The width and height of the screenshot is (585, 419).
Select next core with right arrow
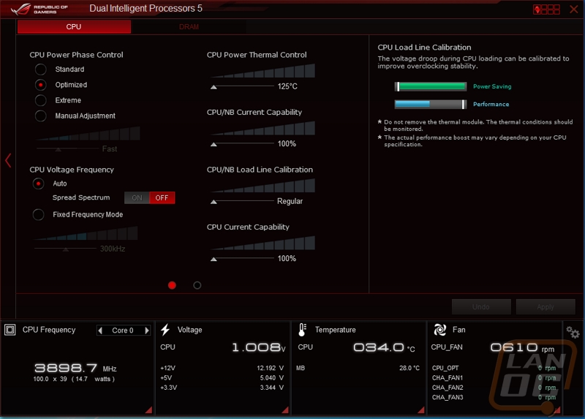click(x=147, y=331)
